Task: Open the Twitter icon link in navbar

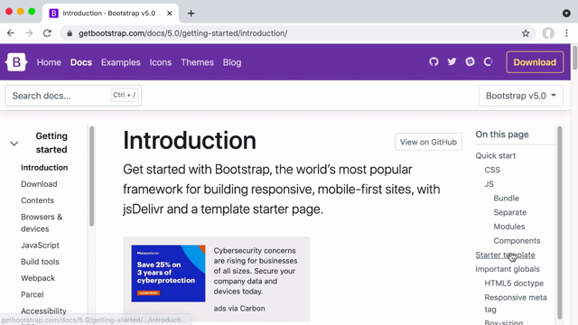Action: tap(452, 61)
